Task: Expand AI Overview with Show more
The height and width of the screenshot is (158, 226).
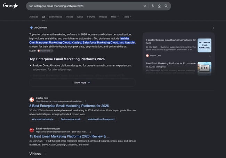Action: tap(82, 83)
